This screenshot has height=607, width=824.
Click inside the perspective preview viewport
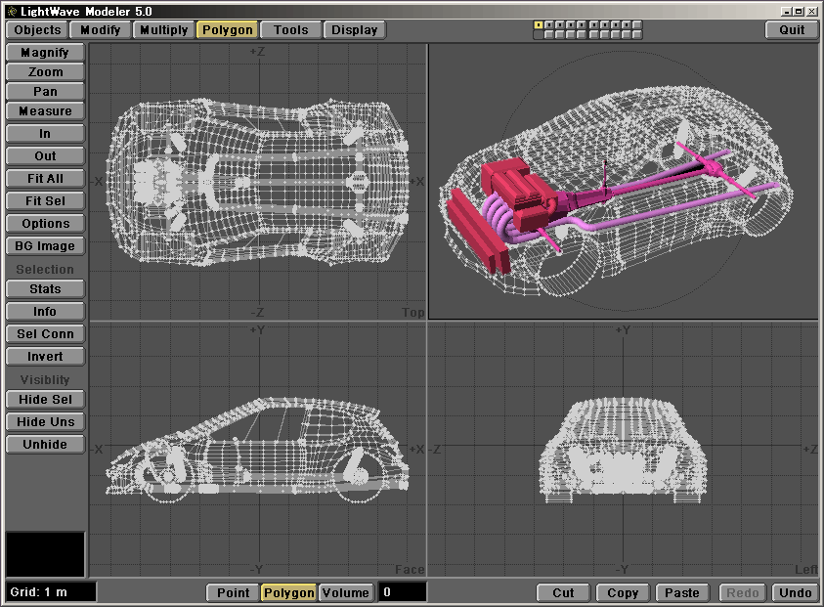[623, 181]
